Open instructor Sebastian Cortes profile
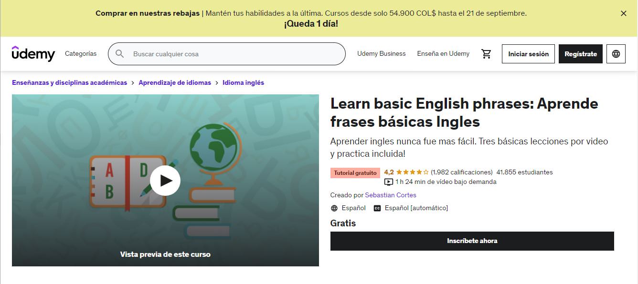The width and height of the screenshot is (638, 284). pos(391,195)
